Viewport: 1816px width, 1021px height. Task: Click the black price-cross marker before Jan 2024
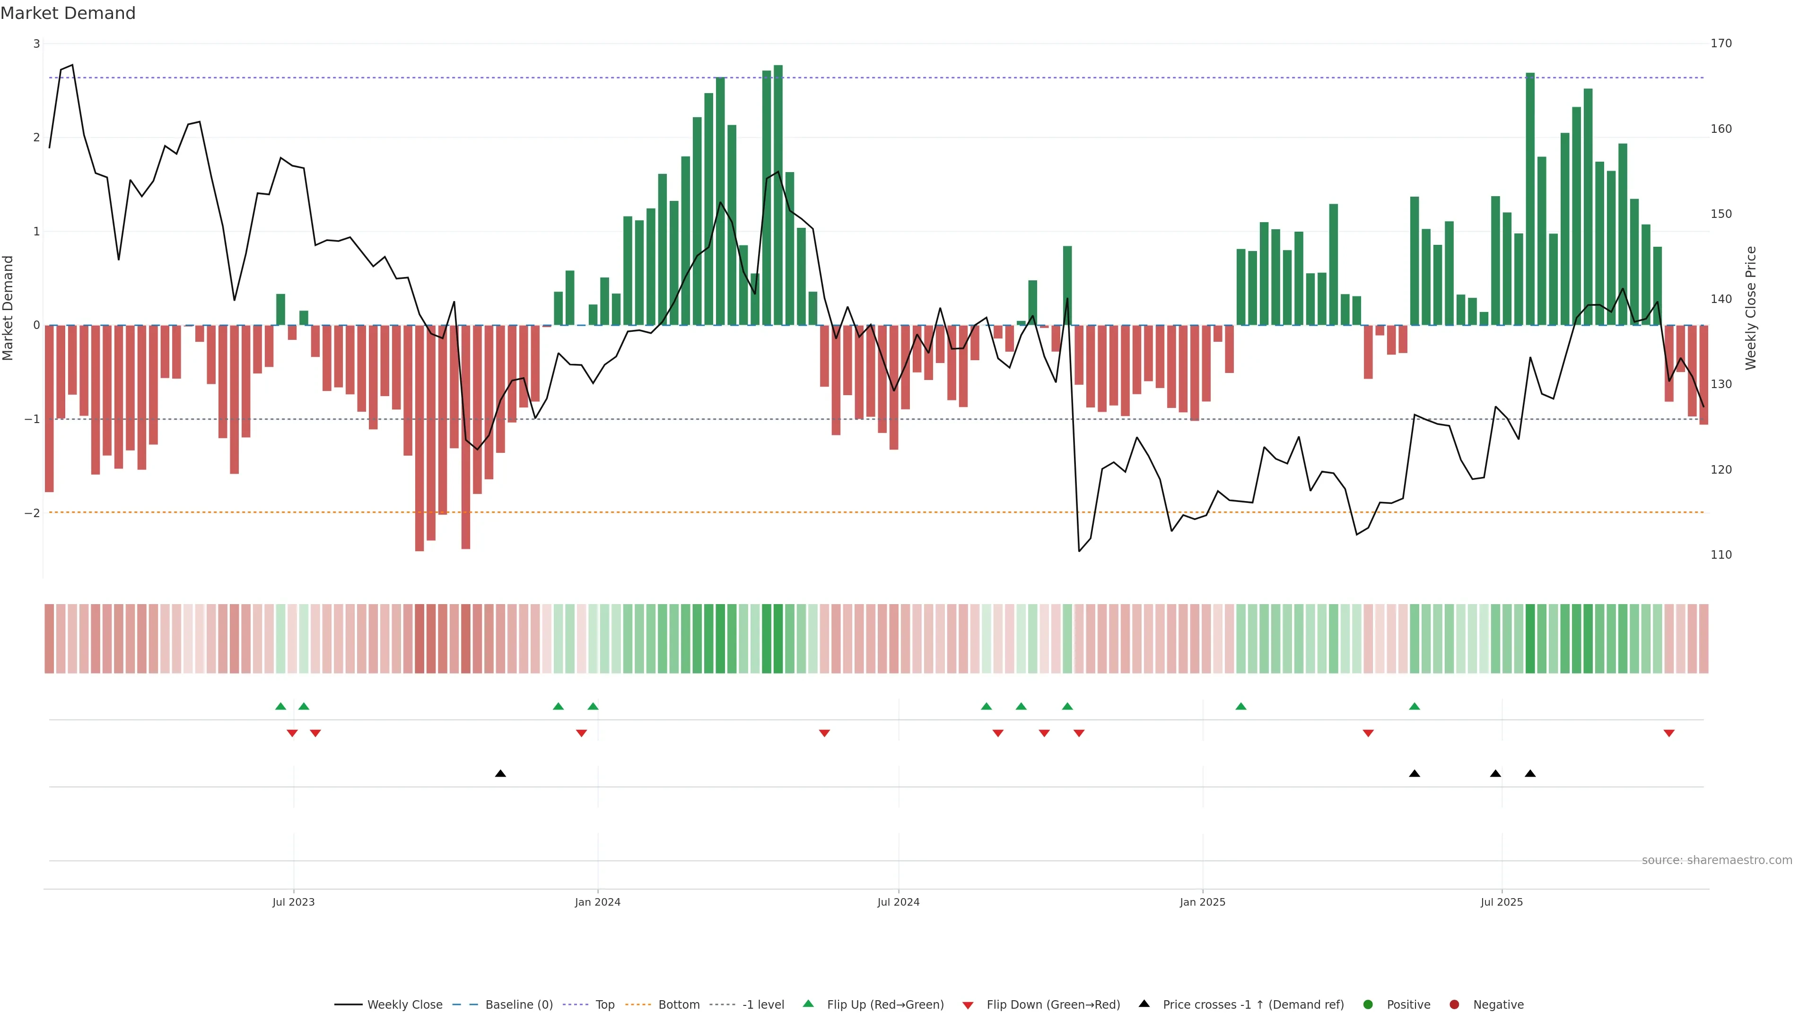click(x=500, y=774)
